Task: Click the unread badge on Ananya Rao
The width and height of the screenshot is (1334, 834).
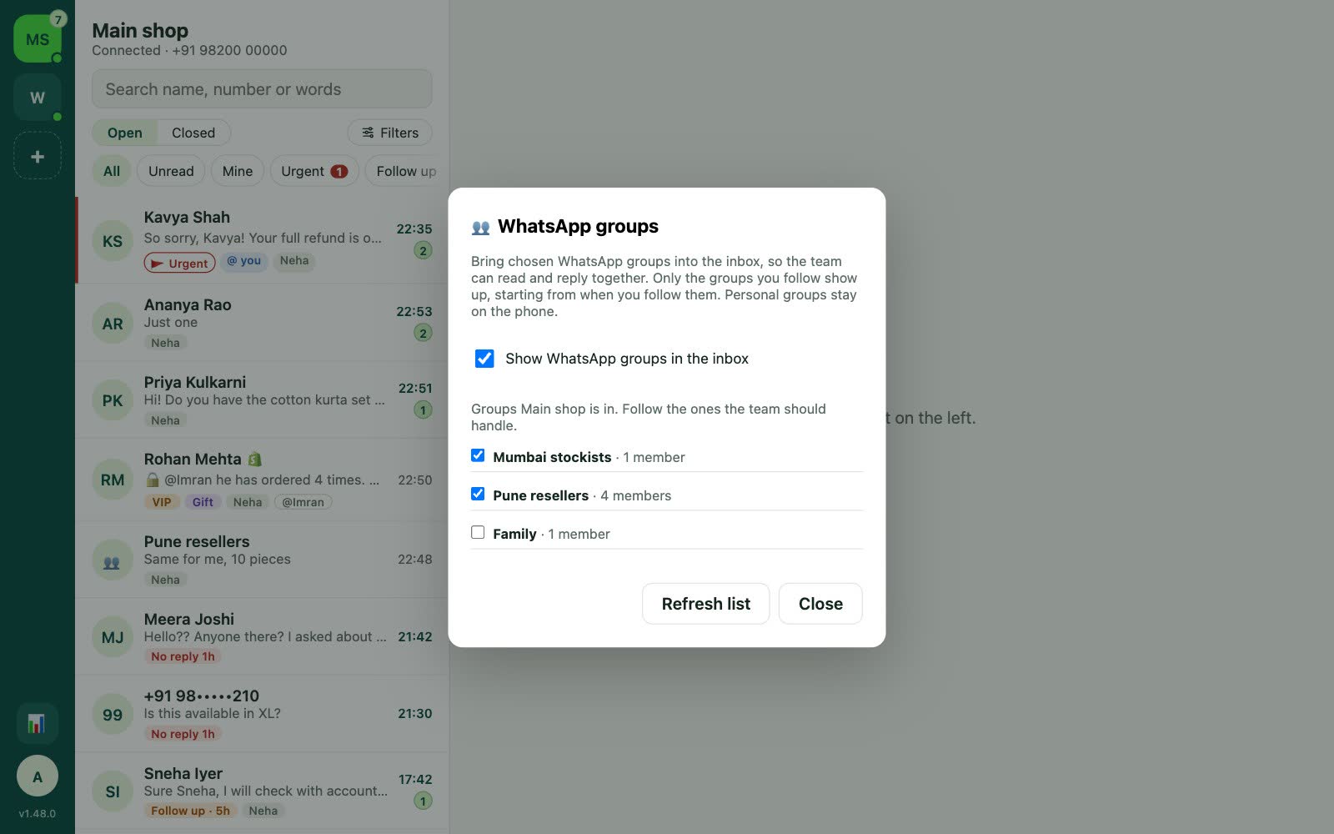Action: 423,333
